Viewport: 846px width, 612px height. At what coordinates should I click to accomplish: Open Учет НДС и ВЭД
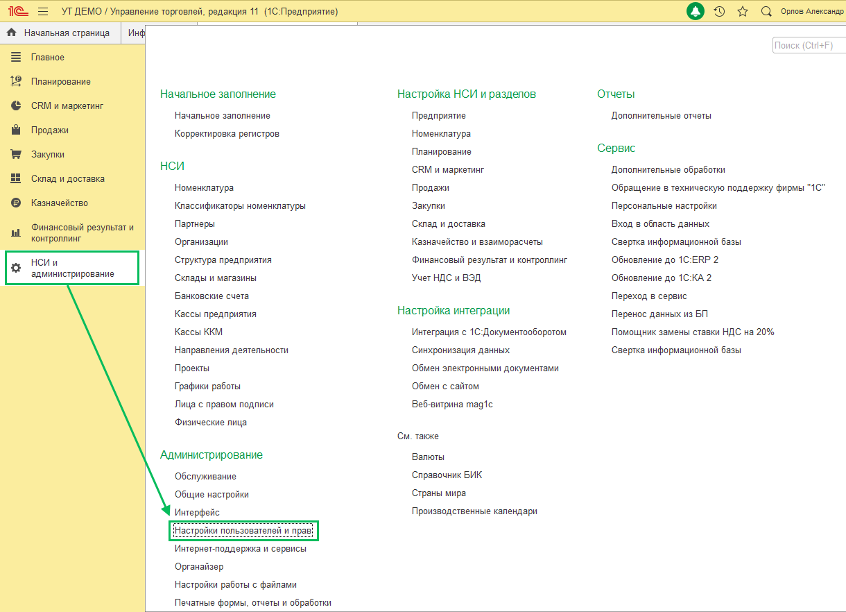(446, 278)
